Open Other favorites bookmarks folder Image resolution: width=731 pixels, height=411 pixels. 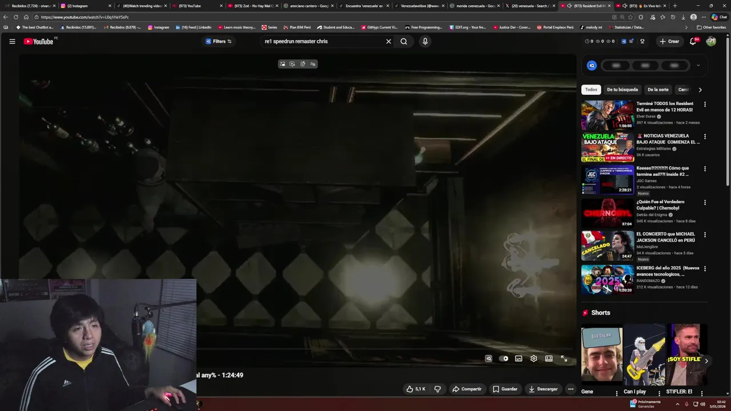pos(711,27)
